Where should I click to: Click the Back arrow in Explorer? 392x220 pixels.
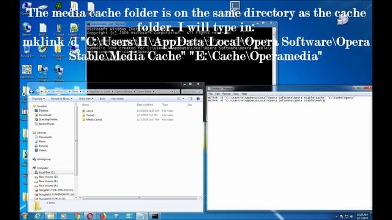point(31,92)
